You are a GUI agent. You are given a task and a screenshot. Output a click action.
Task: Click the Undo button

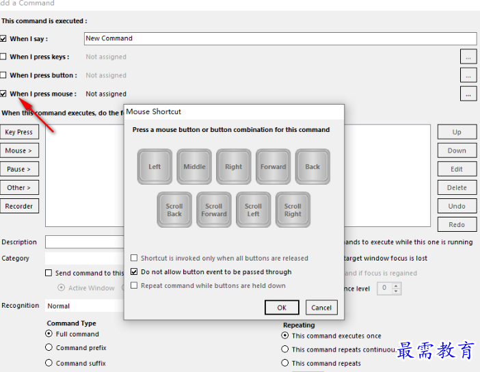[x=457, y=206]
